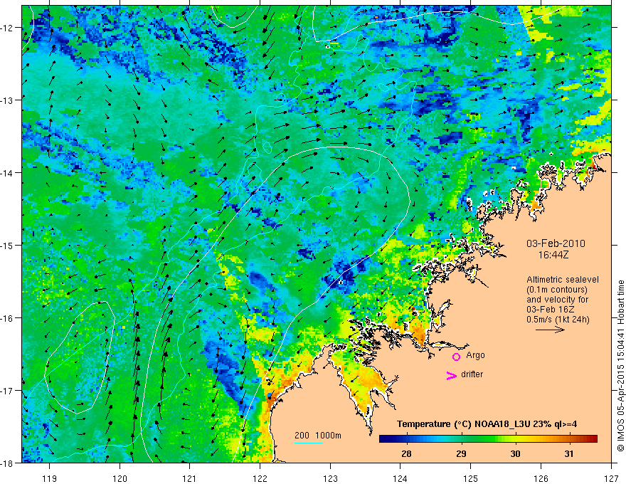
Task: Click the '(0.1m contours)' text line
Action: coord(557,290)
